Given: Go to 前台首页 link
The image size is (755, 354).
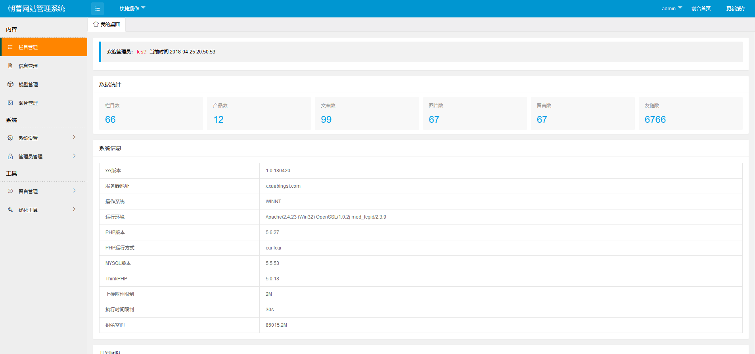Looking at the screenshot, I should pyautogui.click(x=701, y=8).
